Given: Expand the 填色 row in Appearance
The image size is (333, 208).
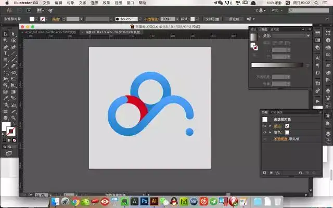Looking at the screenshot, I should [270, 133].
